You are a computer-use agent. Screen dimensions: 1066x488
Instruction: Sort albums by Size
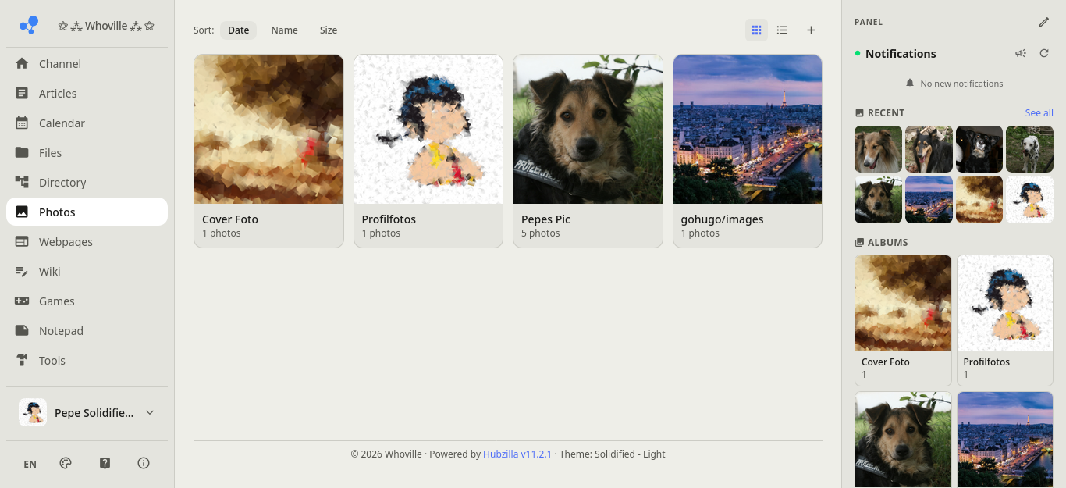tap(329, 30)
